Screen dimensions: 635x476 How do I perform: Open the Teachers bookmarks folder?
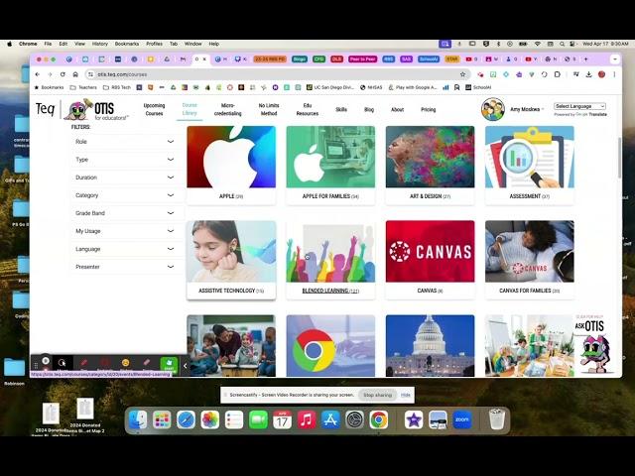coord(83,87)
